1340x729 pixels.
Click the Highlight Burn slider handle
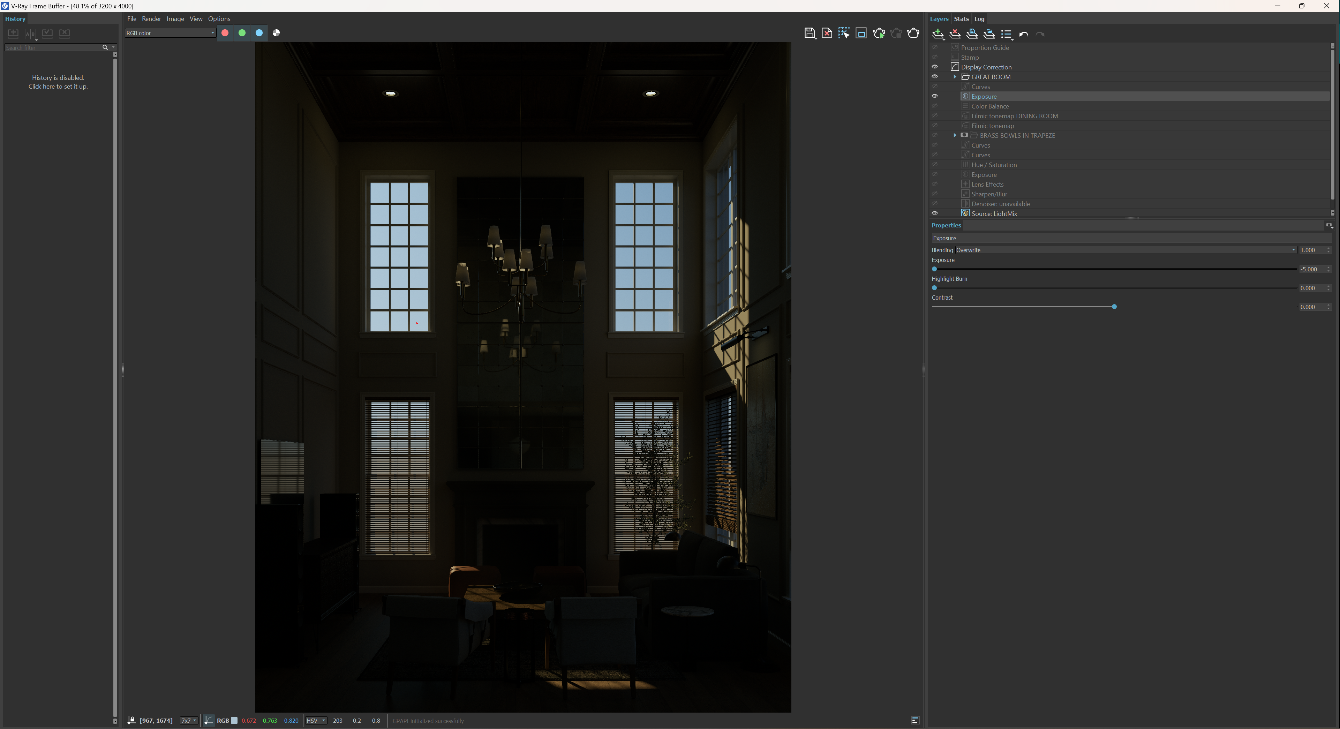coord(934,288)
